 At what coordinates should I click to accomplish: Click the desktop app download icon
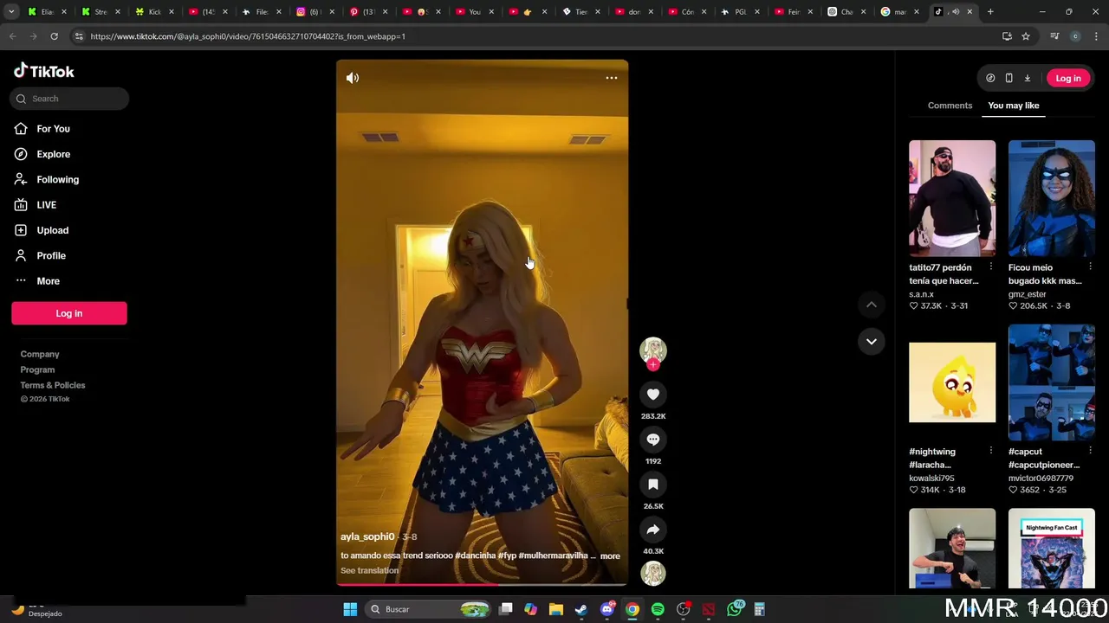[1028, 78]
